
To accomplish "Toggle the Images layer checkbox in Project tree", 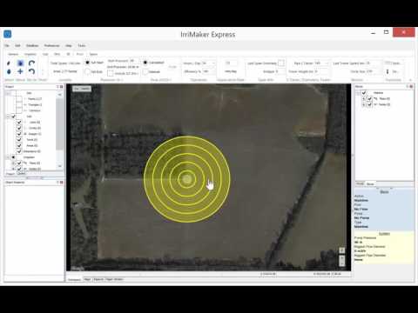I will click(19, 134).
